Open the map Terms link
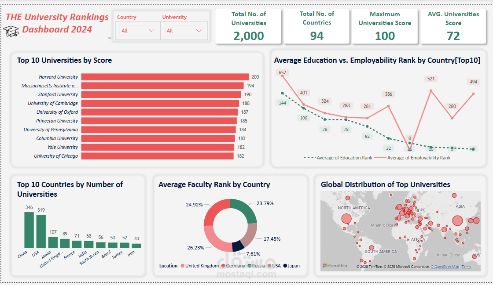The image size is (493, 285). 466,267
